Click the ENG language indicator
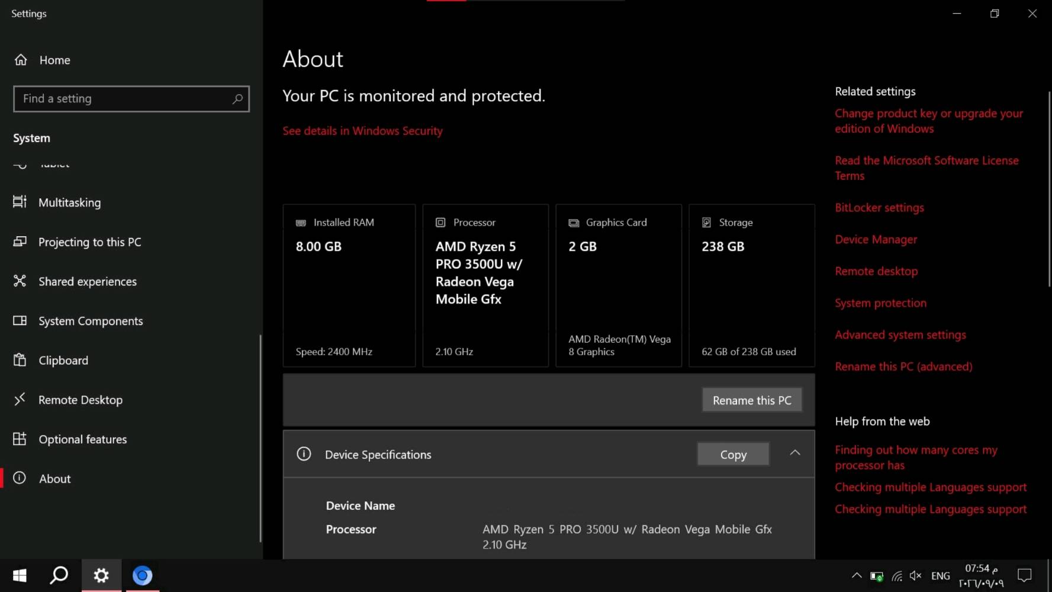This screenshot has width=1052, height=592. click(x=940, y=576)
